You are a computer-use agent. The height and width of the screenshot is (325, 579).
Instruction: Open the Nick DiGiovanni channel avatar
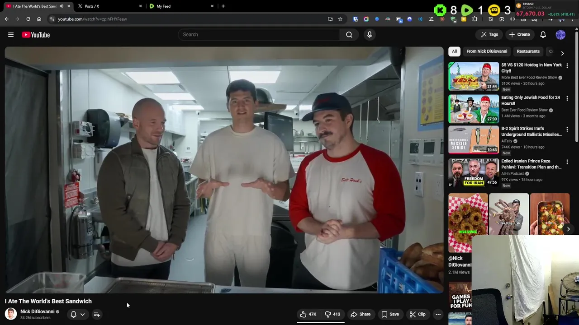coord(11,314)
